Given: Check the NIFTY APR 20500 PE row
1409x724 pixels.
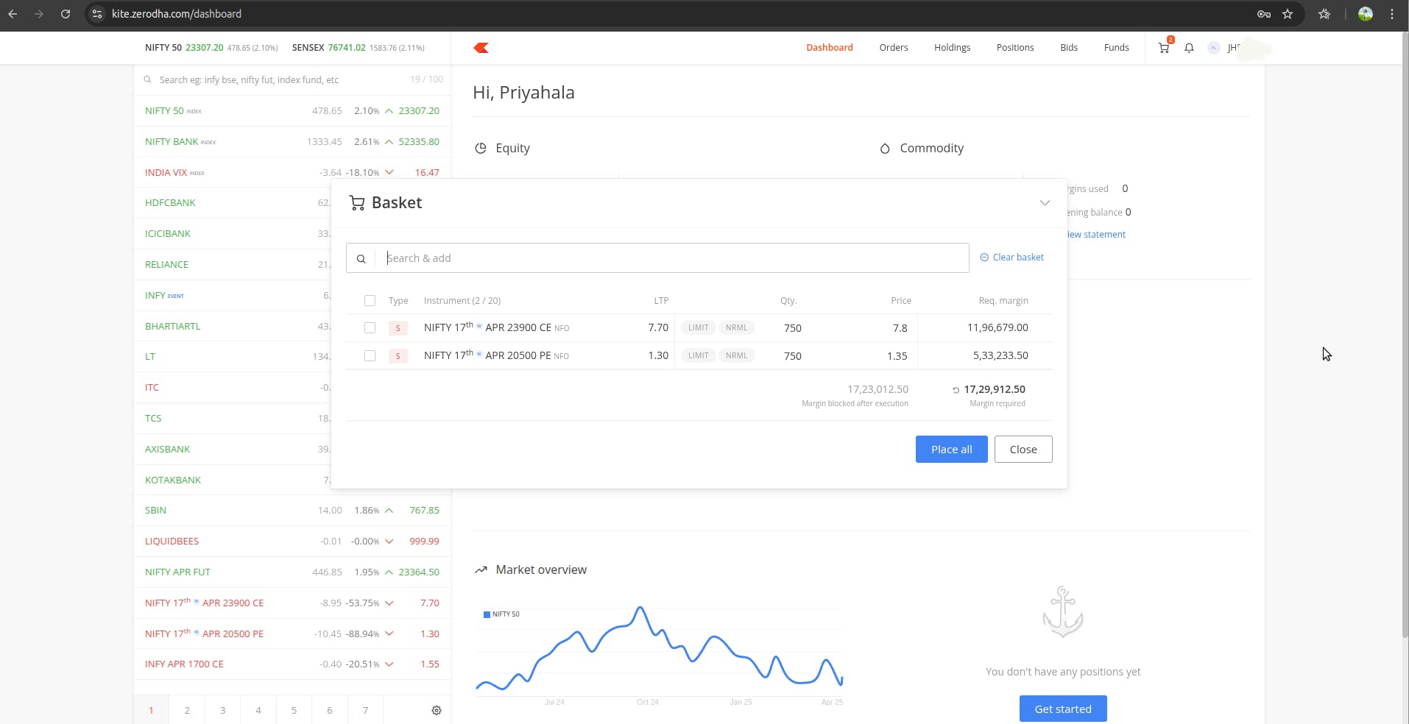Looking at the screenshot, I should 370,356.
